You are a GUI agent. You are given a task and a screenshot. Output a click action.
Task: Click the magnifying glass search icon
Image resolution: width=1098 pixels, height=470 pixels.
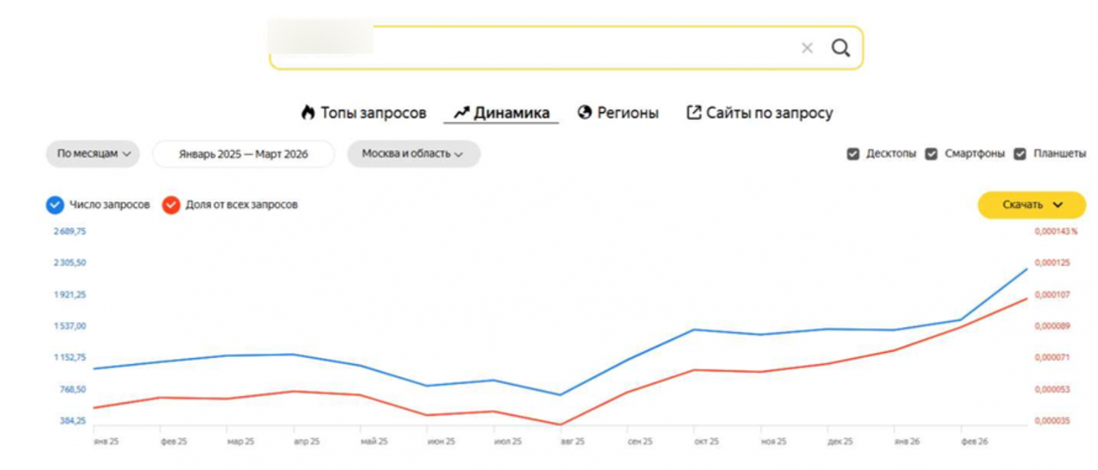(841, 48)
